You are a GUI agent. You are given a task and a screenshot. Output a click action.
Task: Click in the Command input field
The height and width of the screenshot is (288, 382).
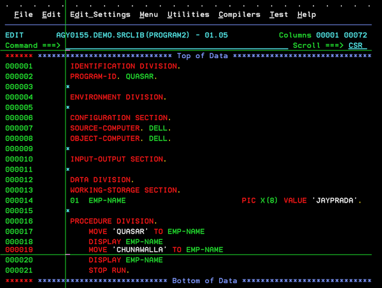pyautogui.click(x=177, y=46)
